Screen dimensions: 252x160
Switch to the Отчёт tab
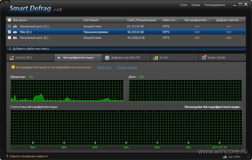pos(174,58)
